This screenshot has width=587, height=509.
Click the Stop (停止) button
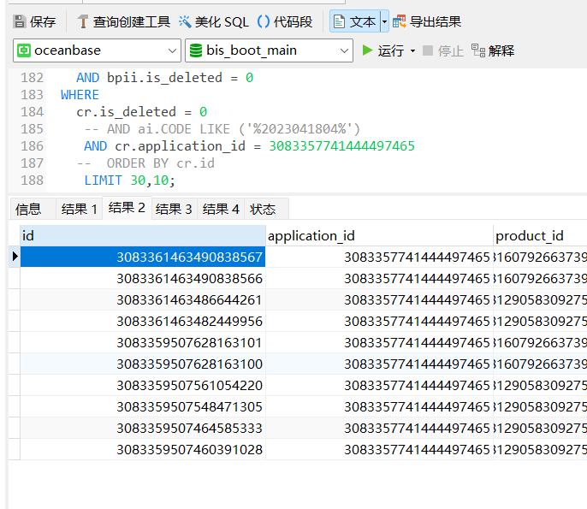click(x=443, y=50)
